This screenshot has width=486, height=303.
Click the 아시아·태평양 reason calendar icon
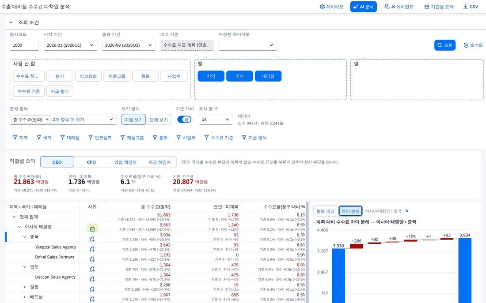click(92, 229)
